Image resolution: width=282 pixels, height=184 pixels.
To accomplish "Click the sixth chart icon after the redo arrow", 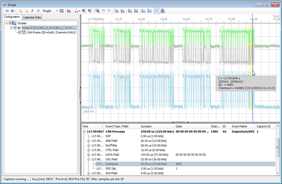I will point(149,11).
